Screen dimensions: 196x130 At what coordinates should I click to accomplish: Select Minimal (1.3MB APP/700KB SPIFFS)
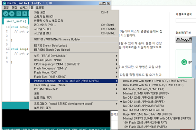pos(156,93)
